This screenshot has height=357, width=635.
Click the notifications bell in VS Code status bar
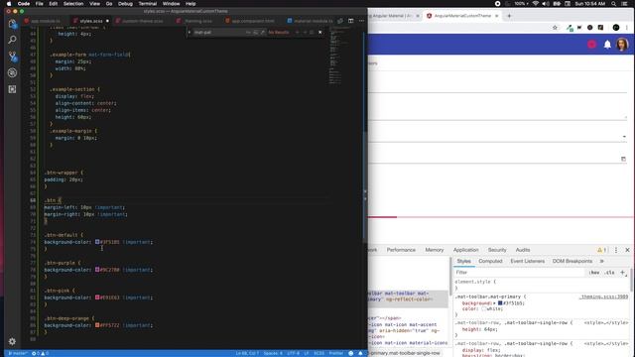coord(360,353)
